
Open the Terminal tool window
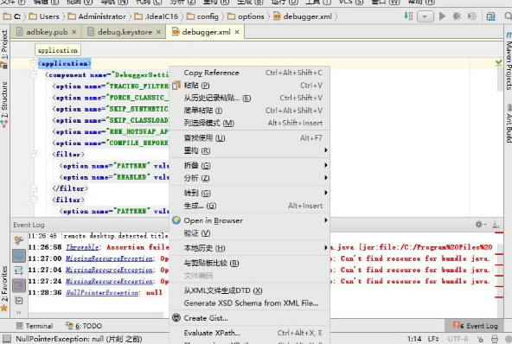35,326
